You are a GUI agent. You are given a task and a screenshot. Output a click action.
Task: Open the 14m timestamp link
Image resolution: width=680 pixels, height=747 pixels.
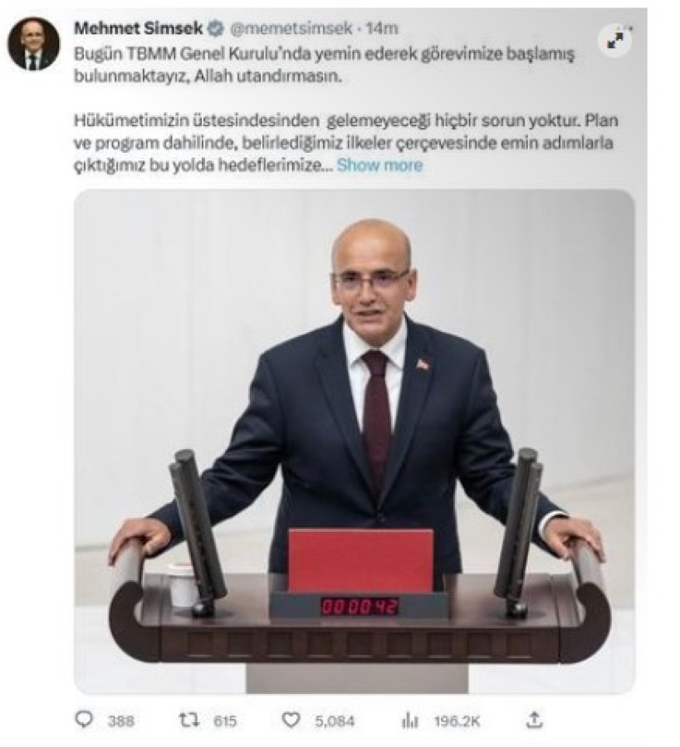(x=382, y=28)
